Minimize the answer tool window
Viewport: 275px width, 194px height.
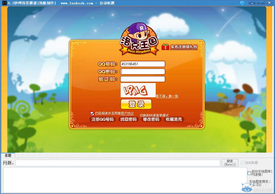point(252,3)
